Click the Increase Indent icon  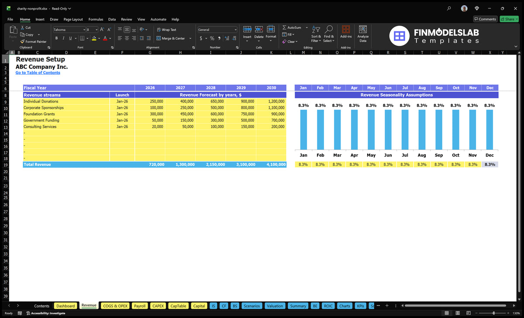[x=149, y=38]
